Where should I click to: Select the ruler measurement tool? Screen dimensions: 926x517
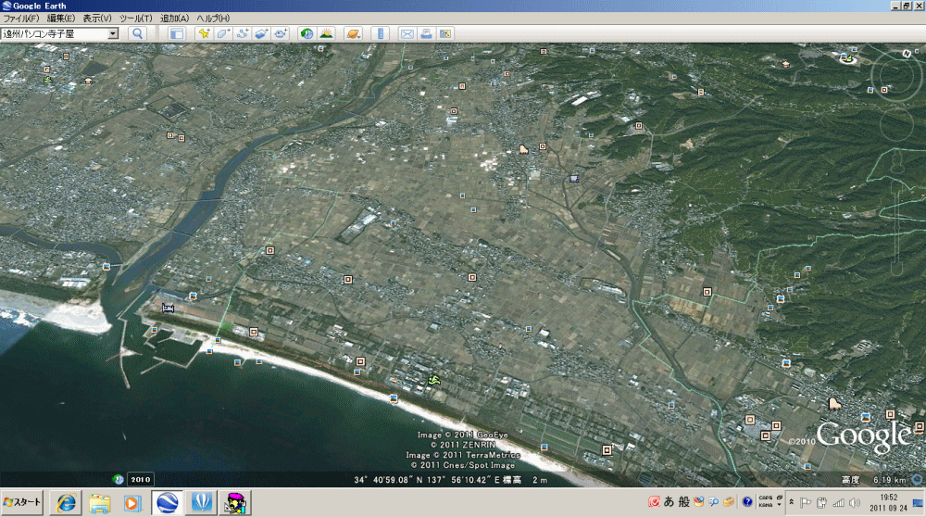[381, 33]
